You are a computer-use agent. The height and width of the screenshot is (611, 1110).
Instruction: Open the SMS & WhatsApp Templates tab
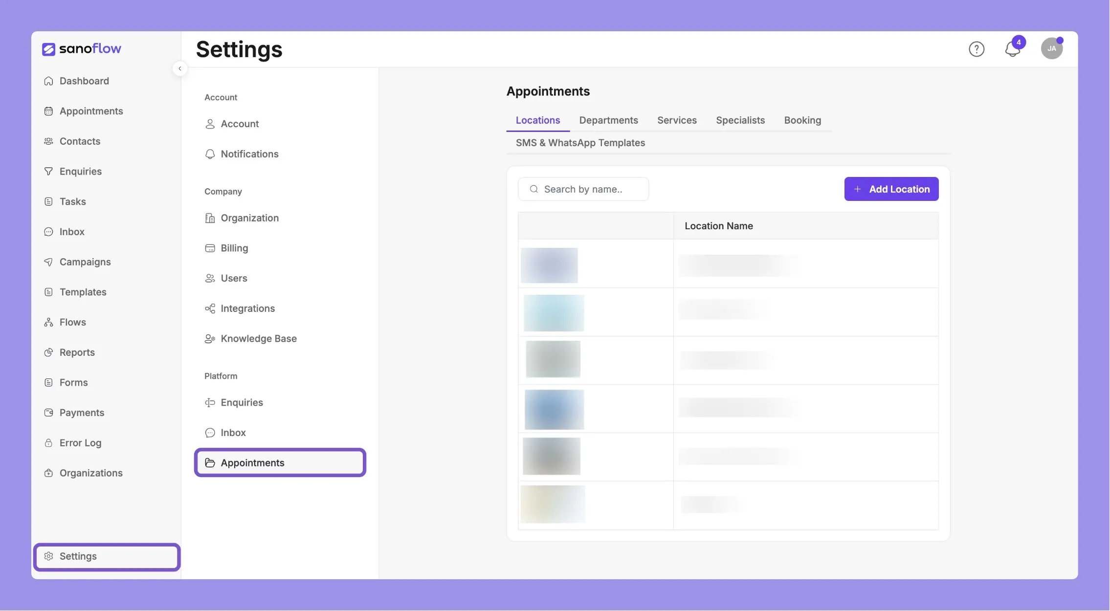point(580,143)
